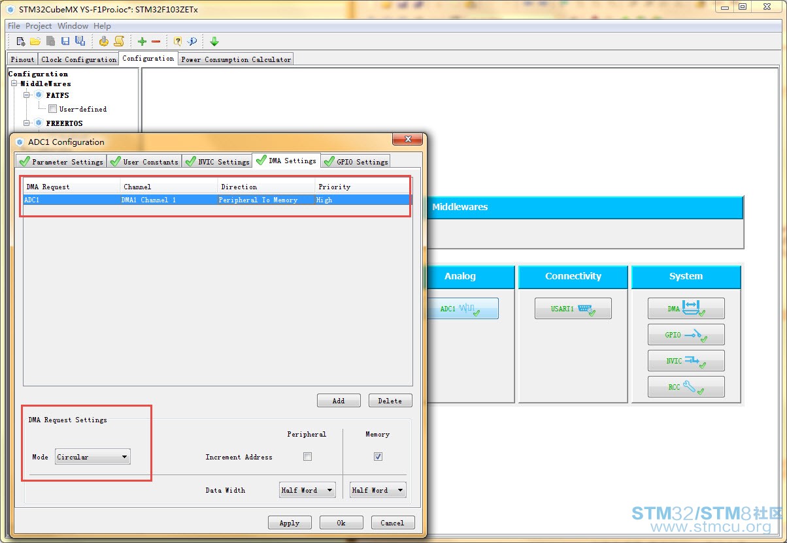Screen dimensions: 787x543
Task: Click the High priority cell
Action: click(363, 200)
